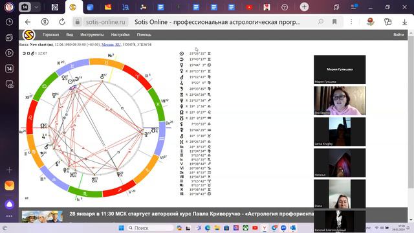
Task: Open the Вид menu
Action: [x=69, y=34]
